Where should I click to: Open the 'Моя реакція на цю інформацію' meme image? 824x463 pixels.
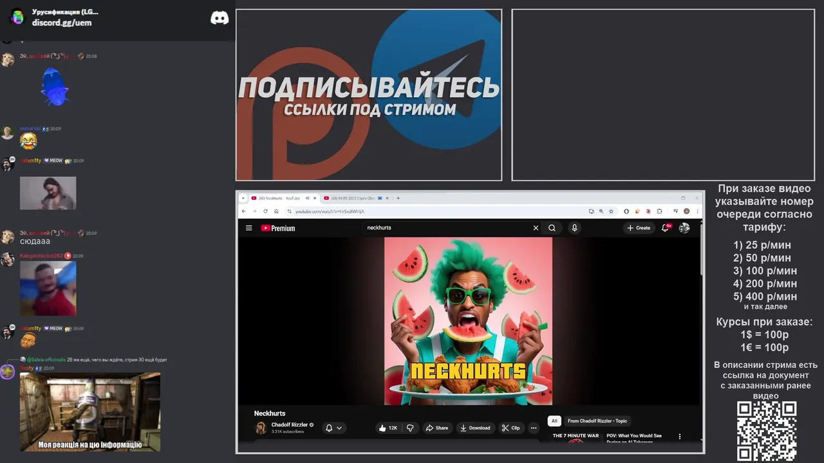click(90, 412)
